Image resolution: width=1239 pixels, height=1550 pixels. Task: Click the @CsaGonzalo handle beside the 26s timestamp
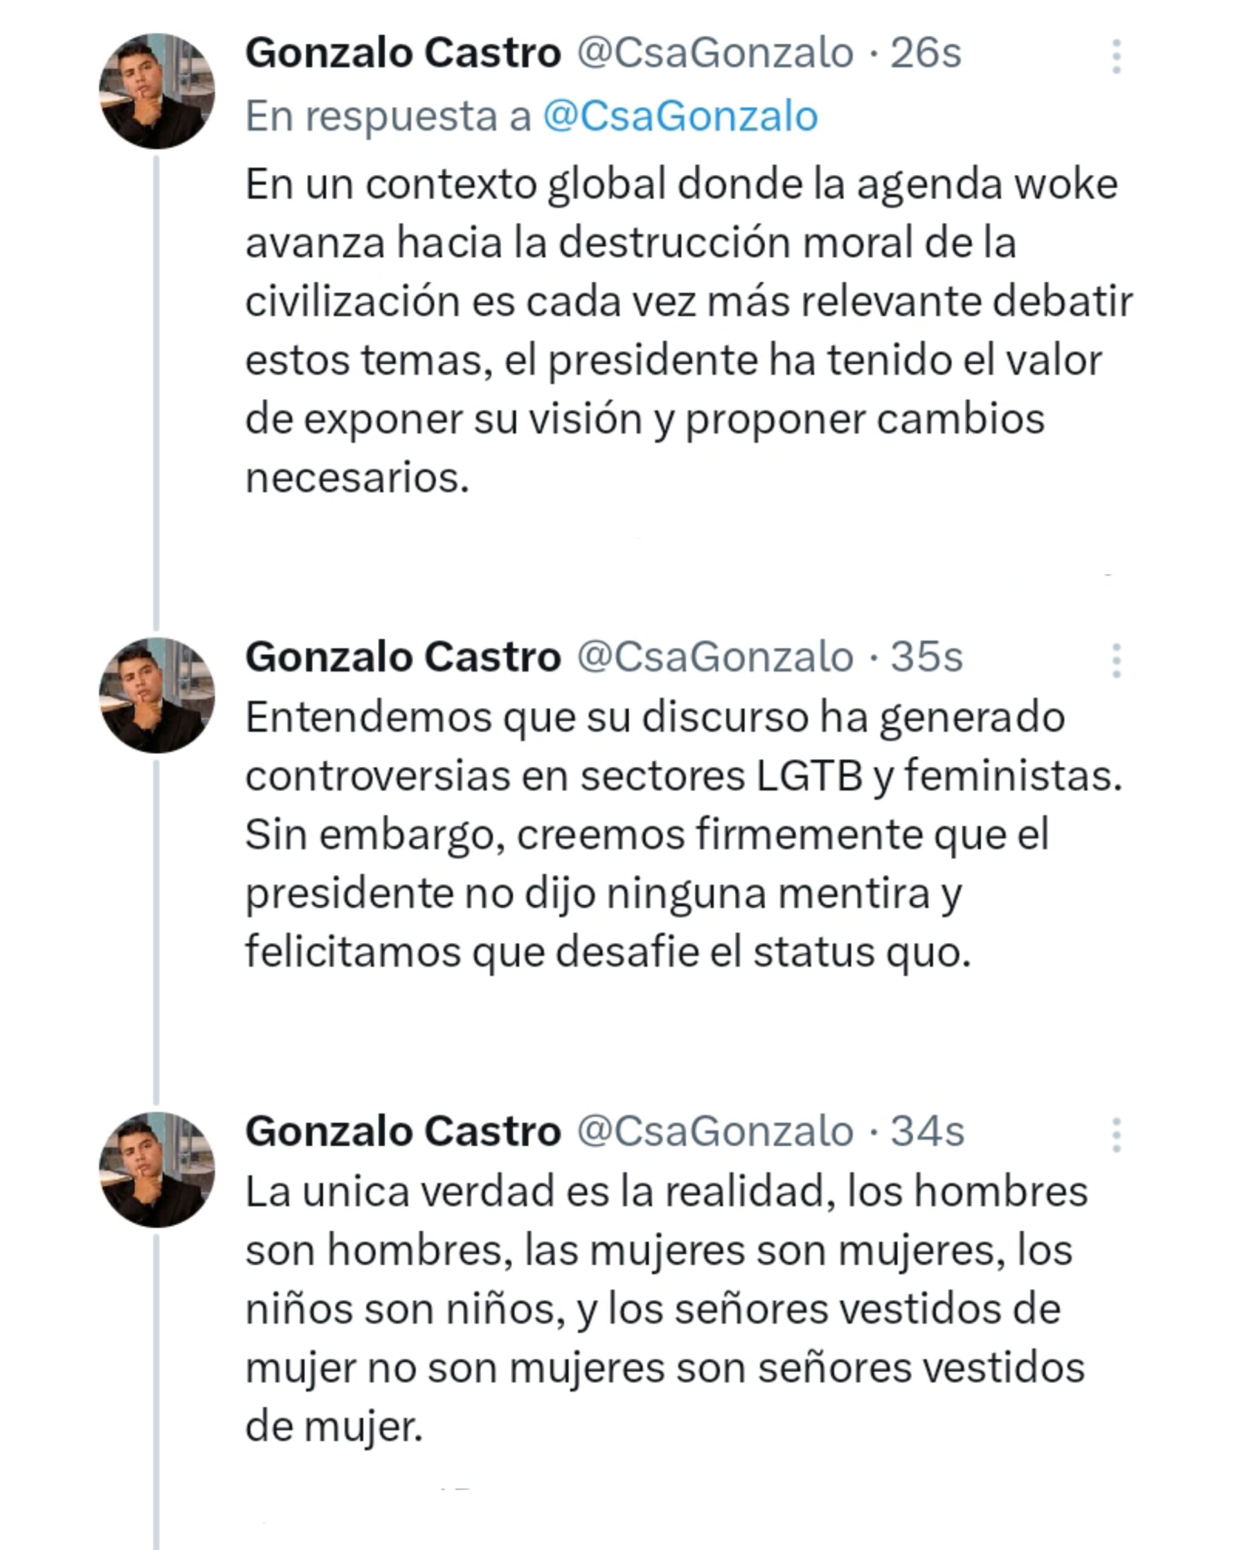click(715, 53)
